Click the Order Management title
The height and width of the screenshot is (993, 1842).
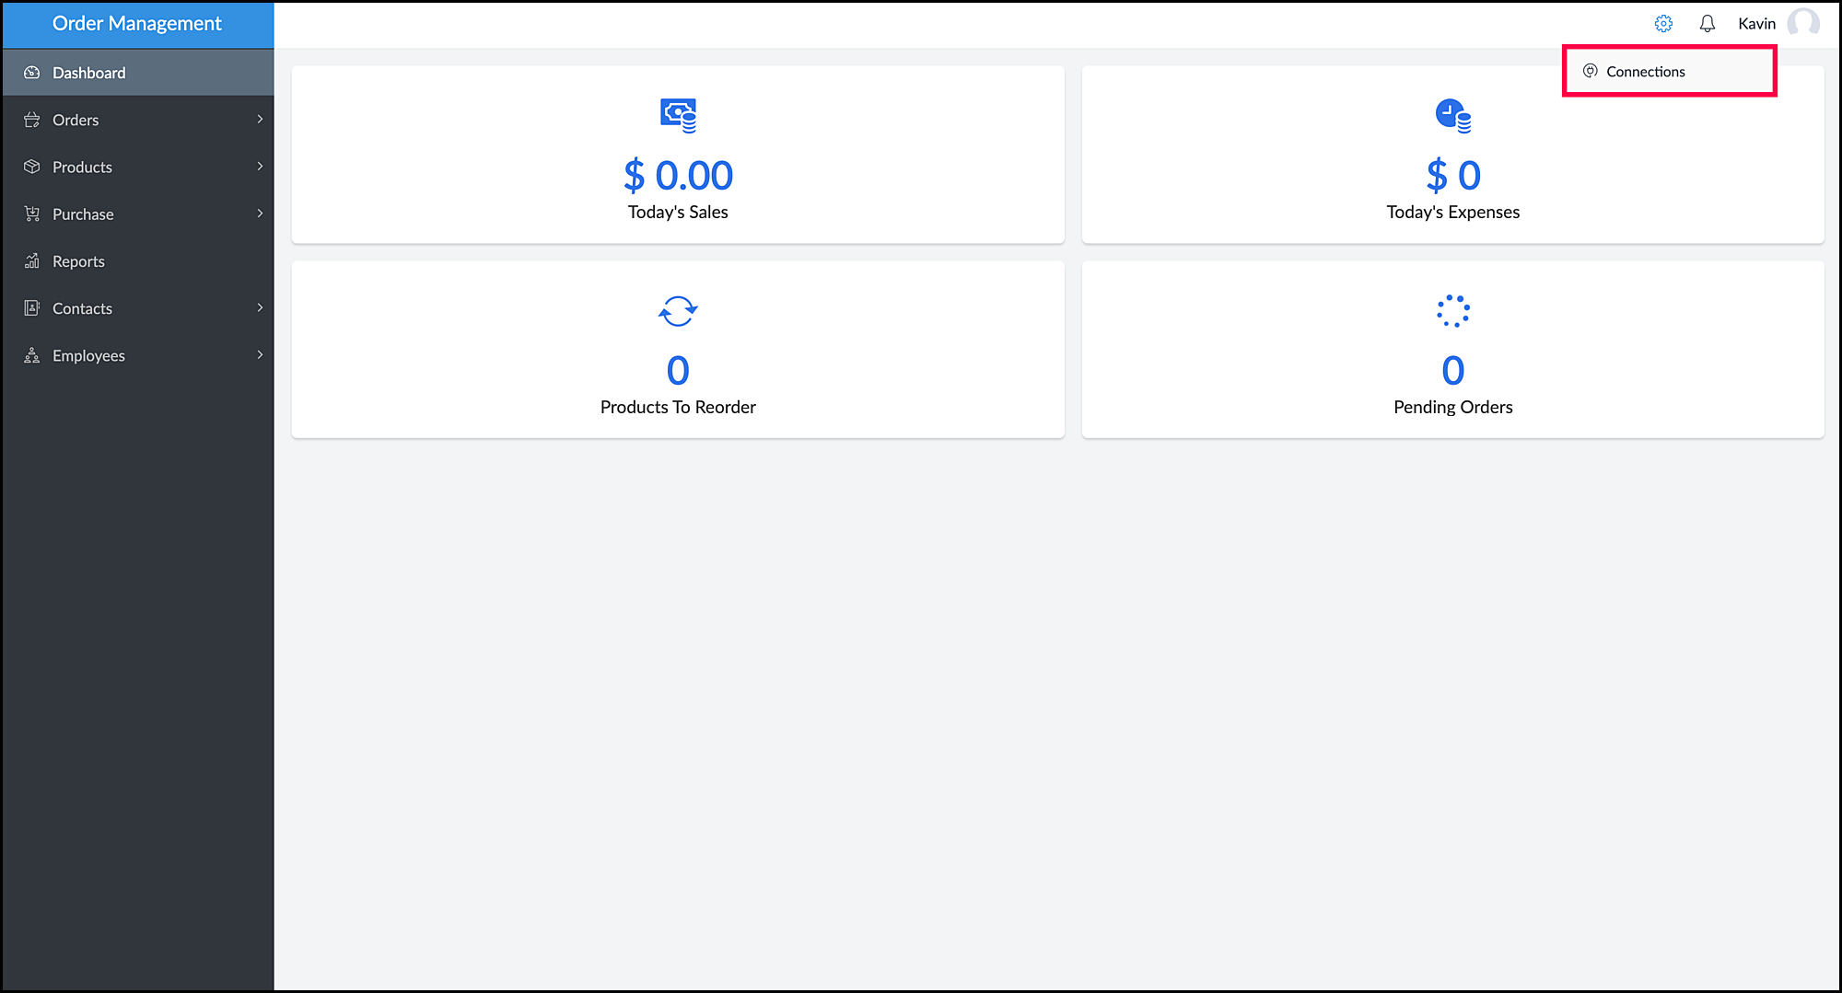tap(137, 24)
